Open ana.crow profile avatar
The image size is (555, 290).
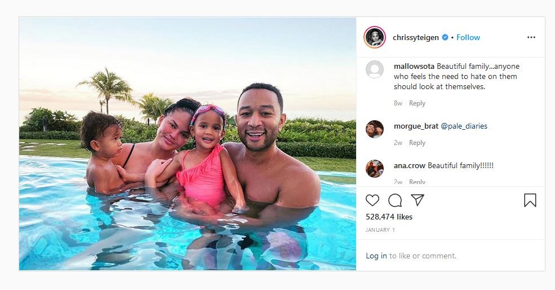(x=375, y=168)
